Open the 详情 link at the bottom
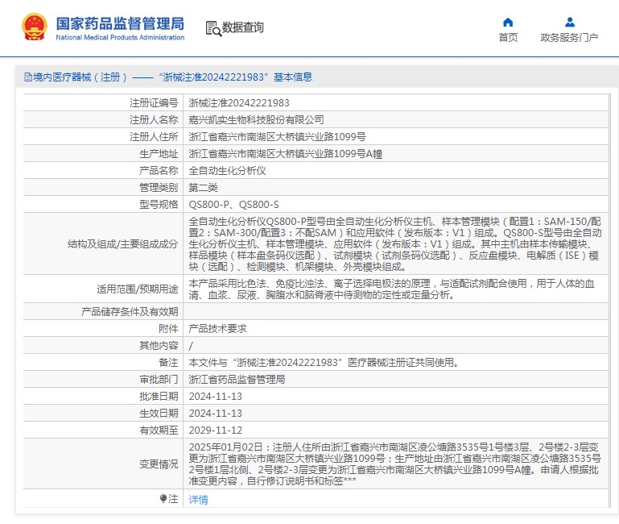 198,500
